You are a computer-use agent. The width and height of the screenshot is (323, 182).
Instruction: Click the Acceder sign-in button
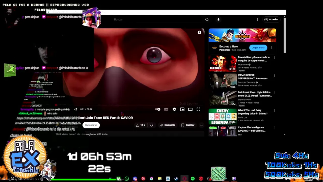(x=271, y=19)
